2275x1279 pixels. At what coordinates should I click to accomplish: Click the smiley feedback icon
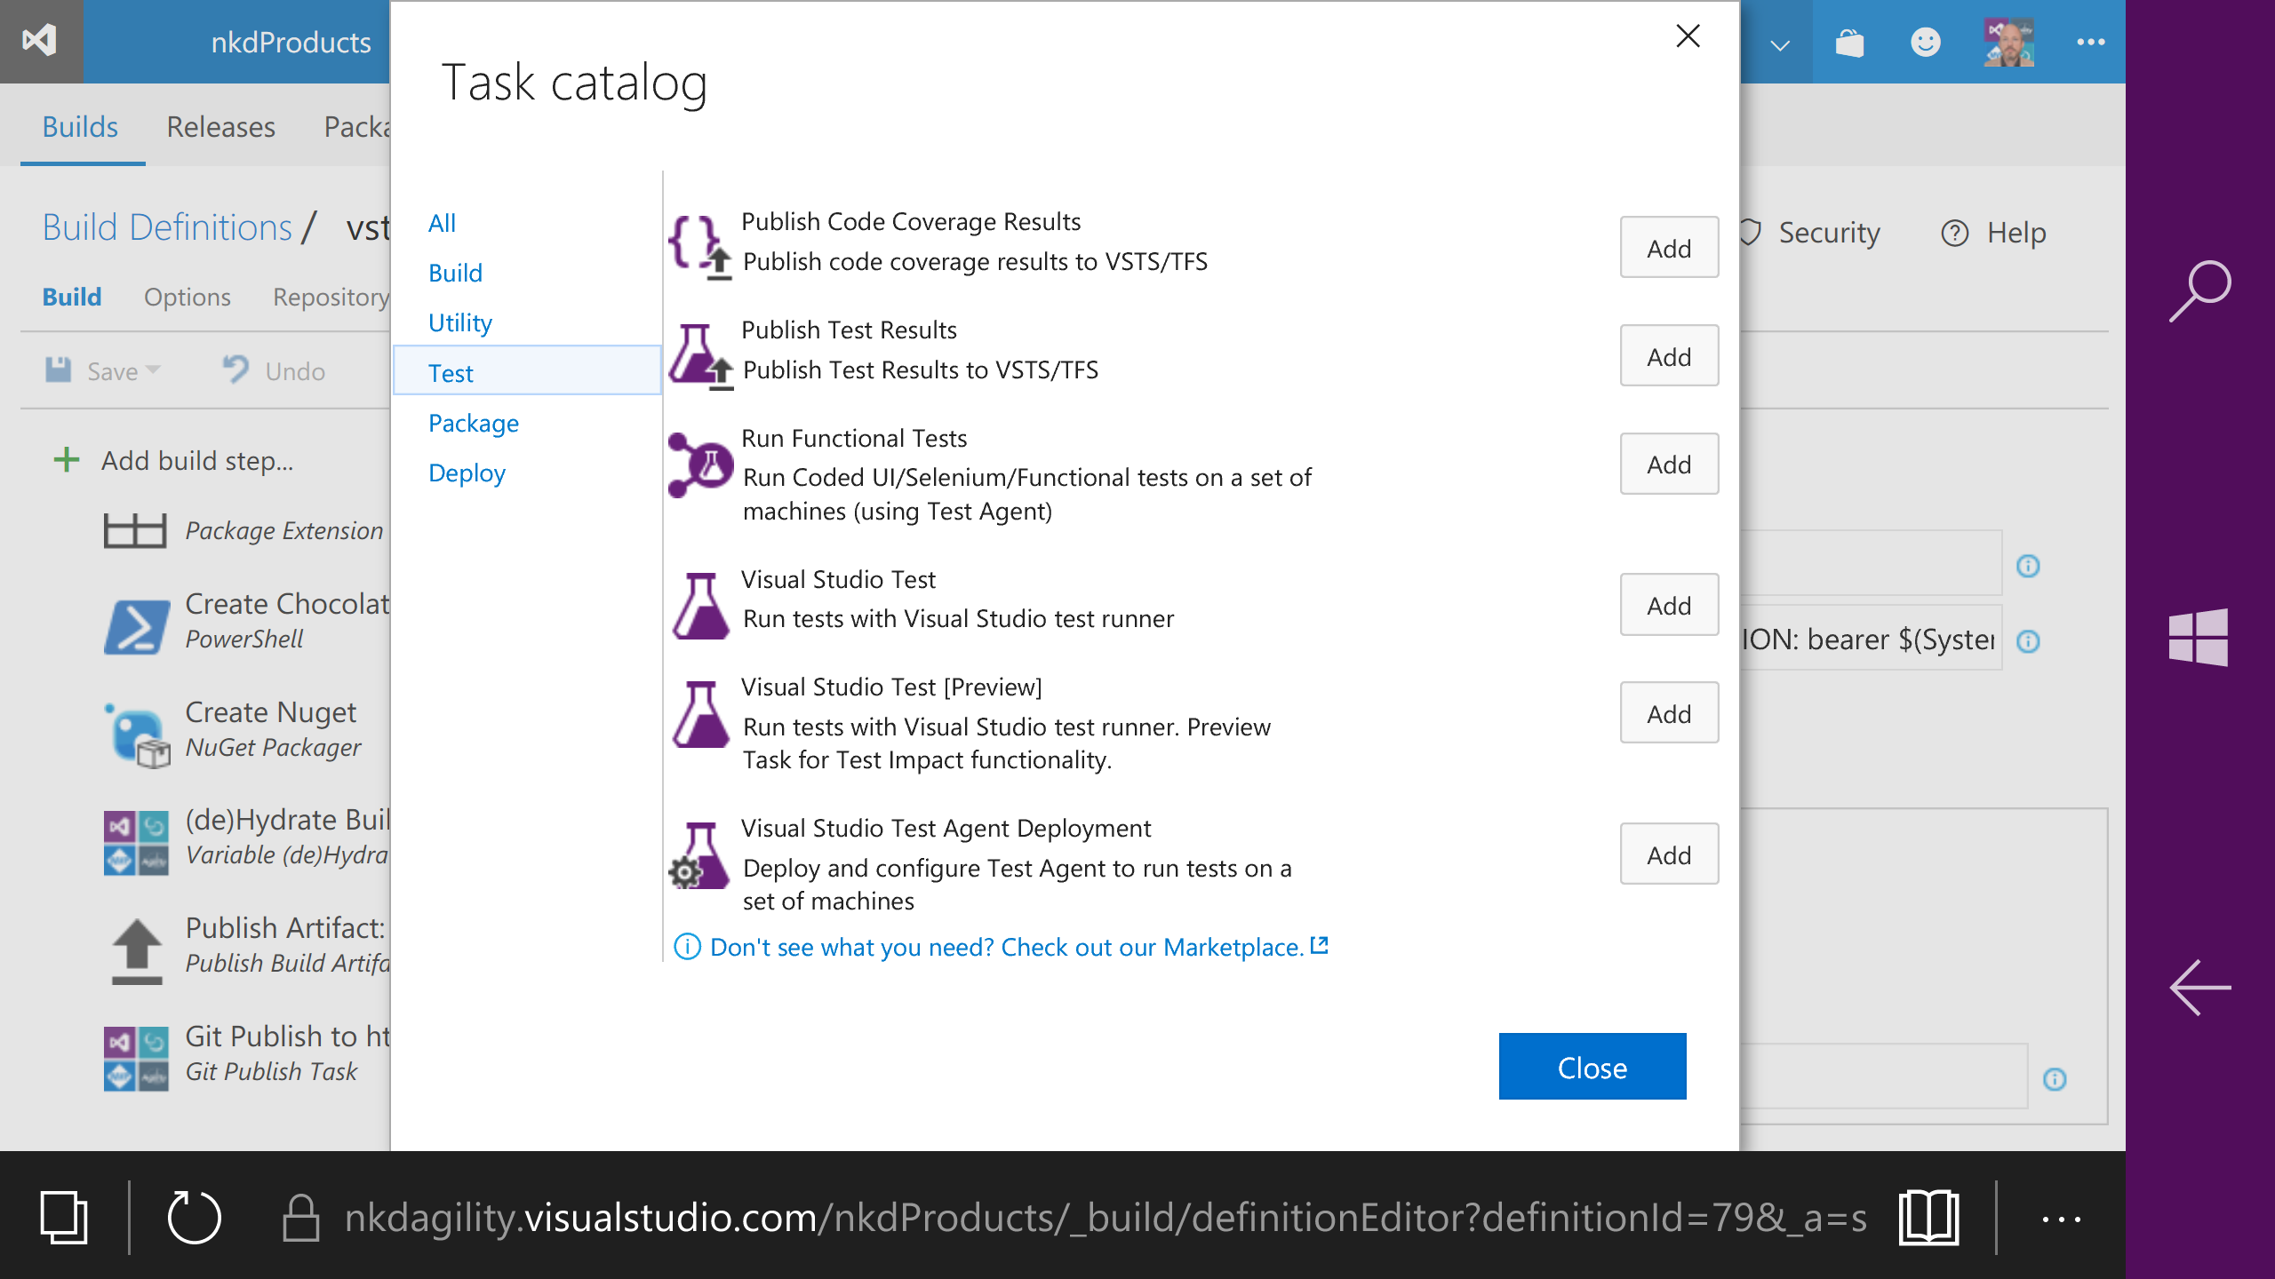pyautogui.click(x=1925, y=42)
